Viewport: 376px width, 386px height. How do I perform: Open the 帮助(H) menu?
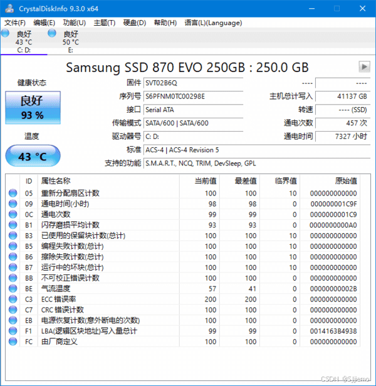[165, 23]
